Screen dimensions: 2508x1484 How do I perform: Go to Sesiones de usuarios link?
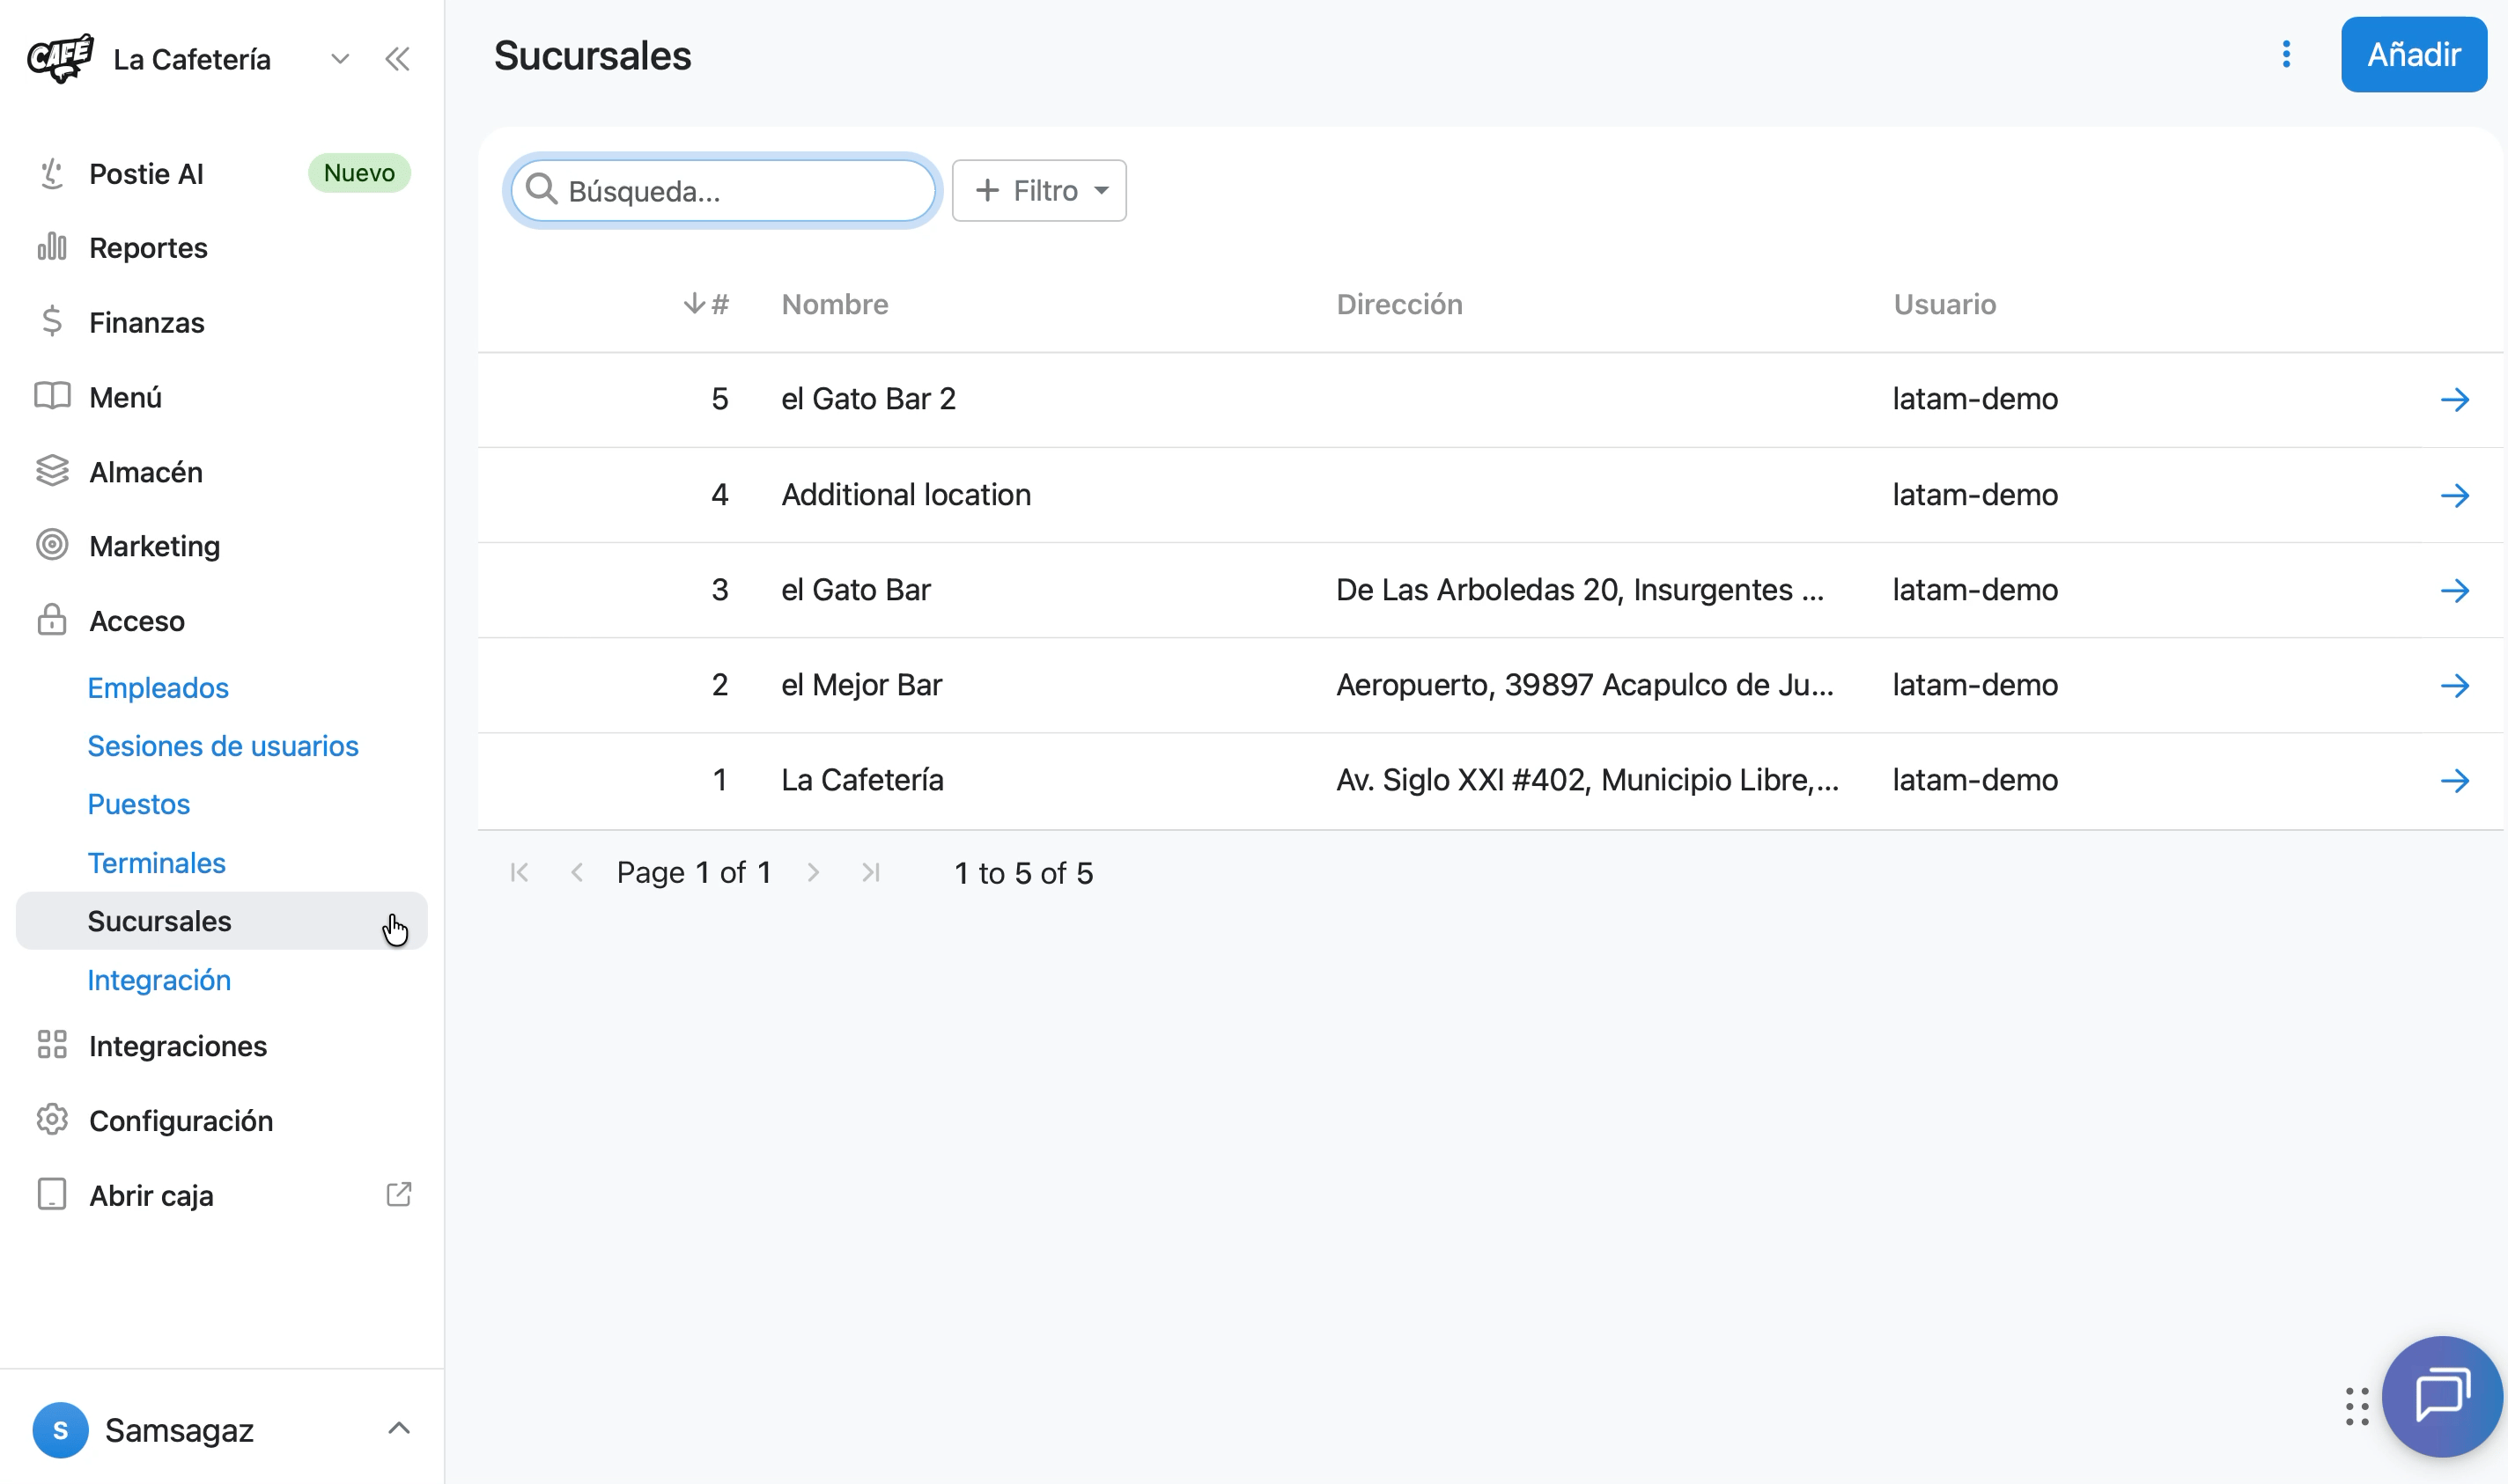click(223, 746)
